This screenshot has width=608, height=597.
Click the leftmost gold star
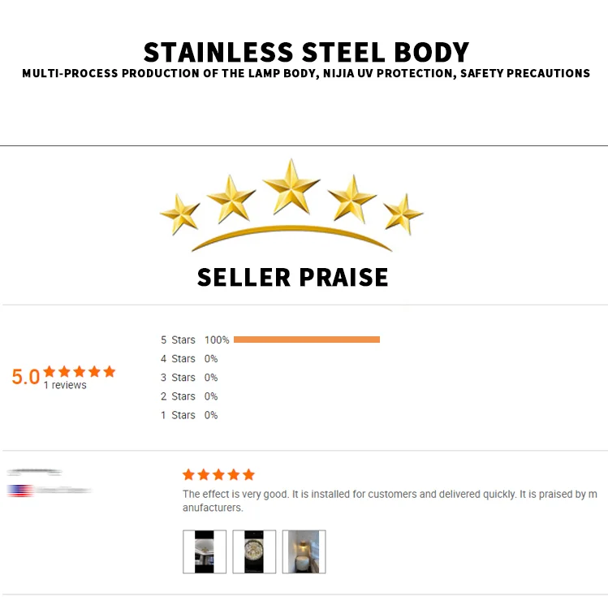[x=180, y=214]
